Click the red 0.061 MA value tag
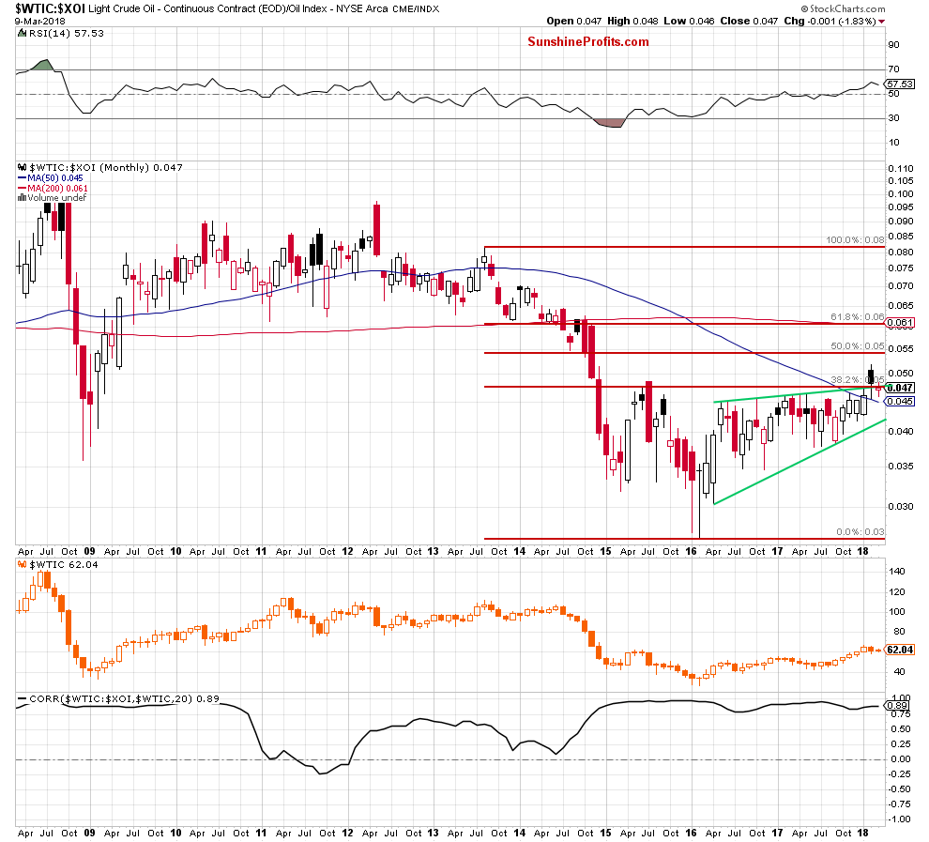 pos(899,323)
